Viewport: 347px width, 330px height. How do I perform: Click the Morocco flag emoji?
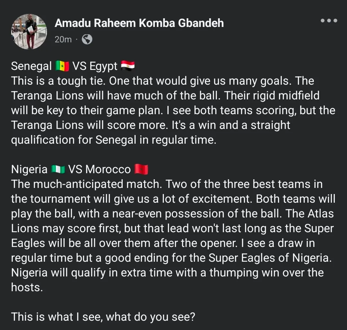[141, 169]
